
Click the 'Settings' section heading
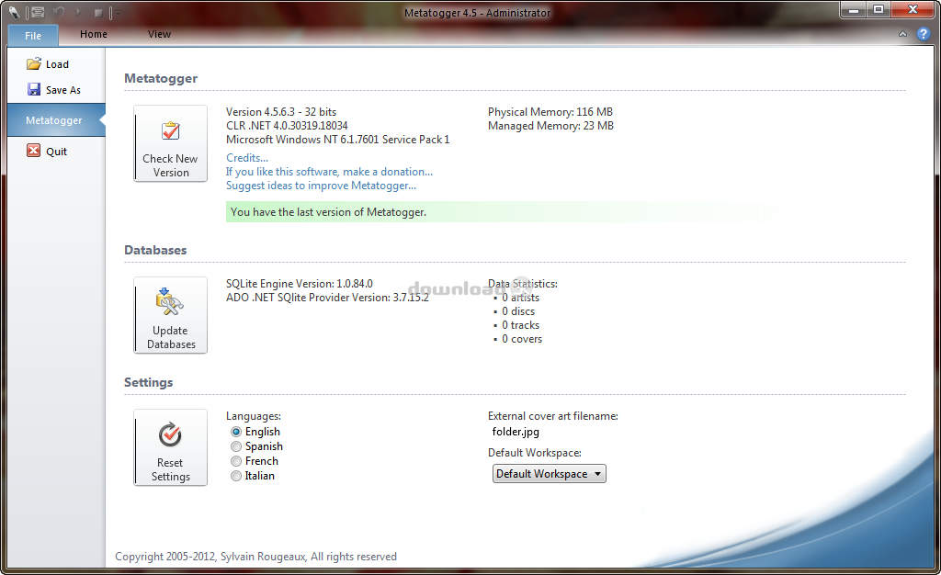point(148,382)
